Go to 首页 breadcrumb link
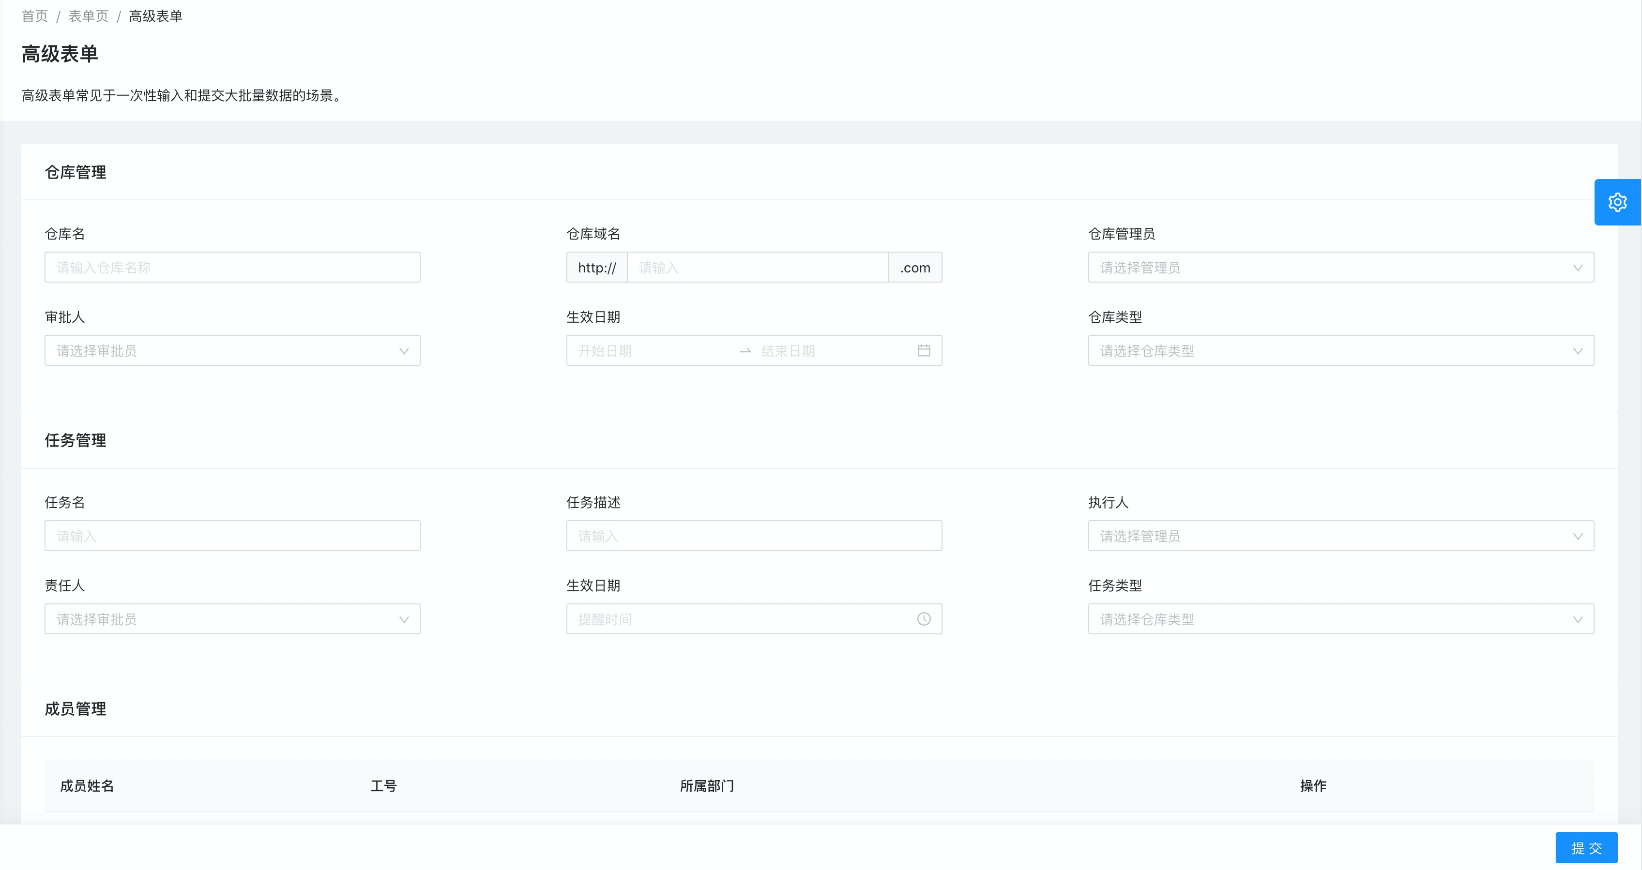 click(34, 16)
